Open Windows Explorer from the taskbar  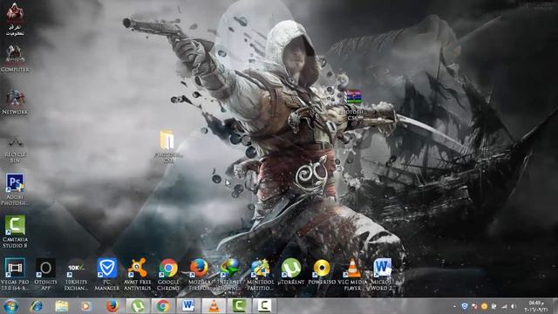click(x=61, y=306)
